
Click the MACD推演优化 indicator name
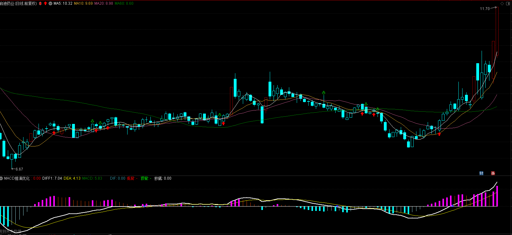[x=17, y=178]
